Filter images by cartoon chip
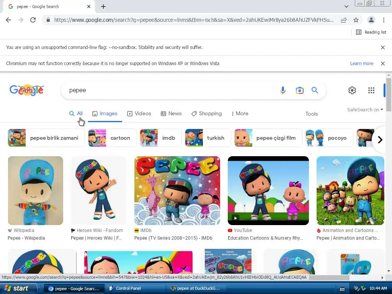392x294 pixels. click(x=112, y=138)
